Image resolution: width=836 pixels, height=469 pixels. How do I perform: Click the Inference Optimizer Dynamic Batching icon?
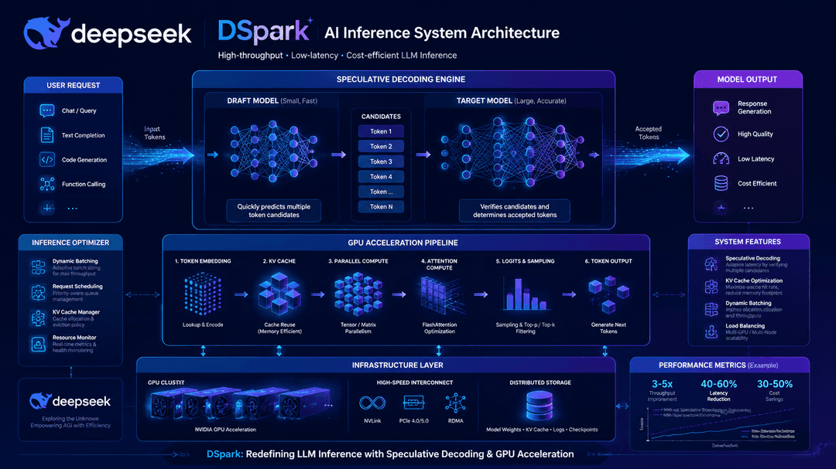[x=39, y=267]
